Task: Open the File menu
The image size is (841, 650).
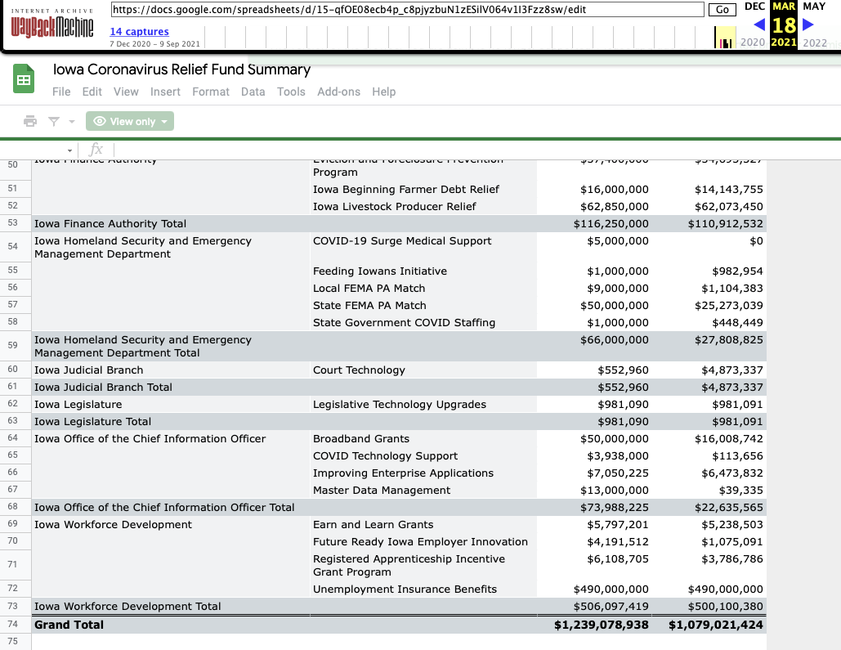Action: [61, 92]
